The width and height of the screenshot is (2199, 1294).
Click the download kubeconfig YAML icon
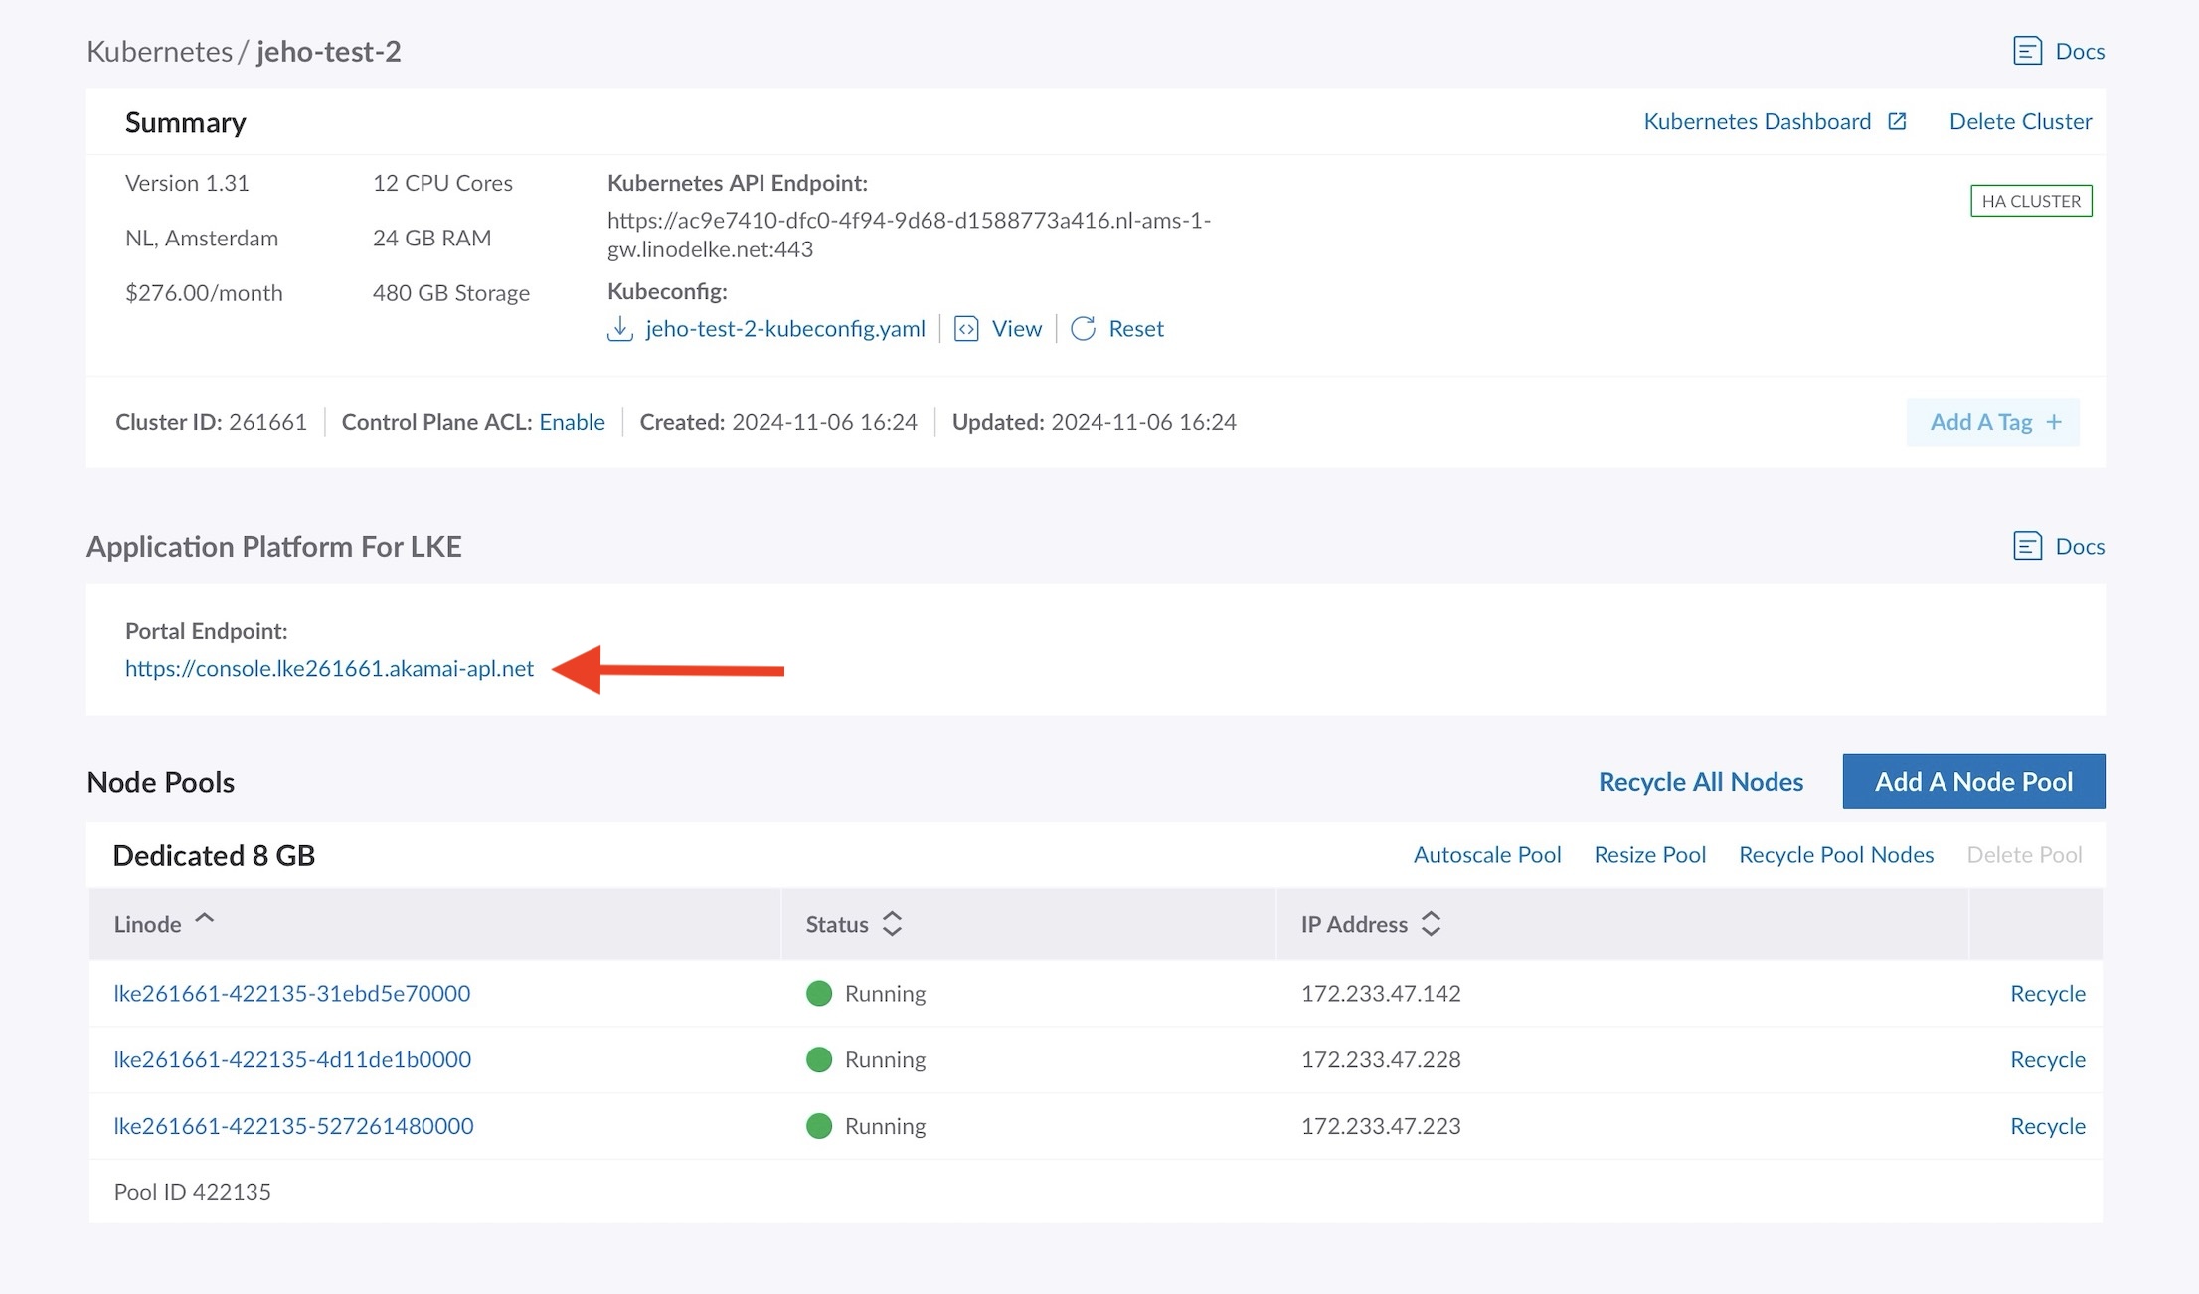[618, 327]
